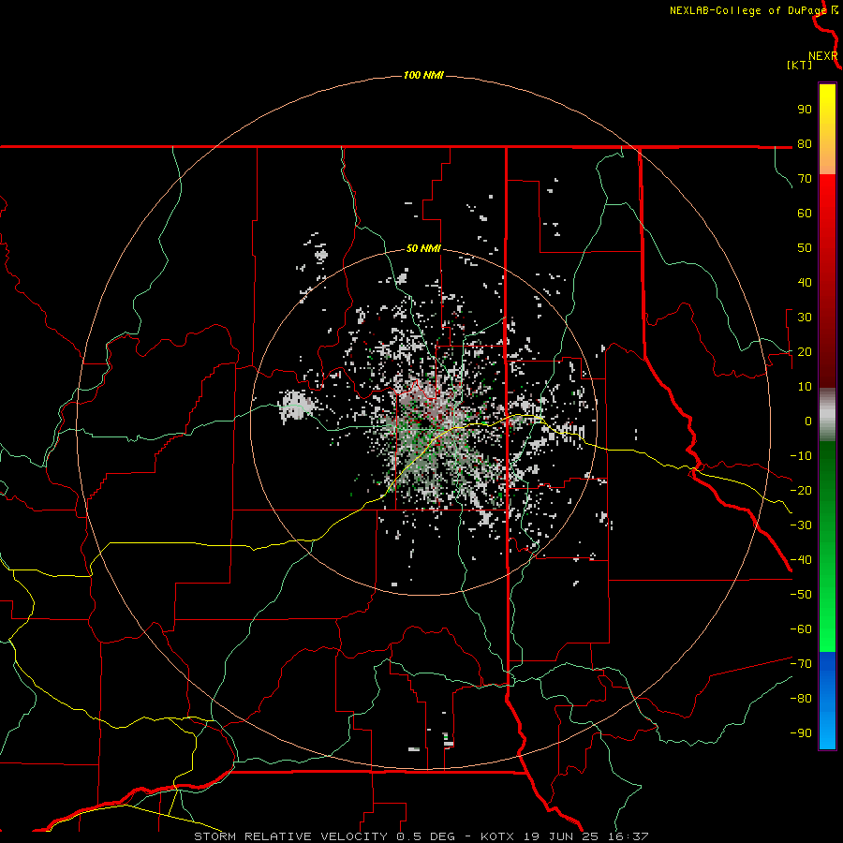Viewport: 843px width, 843px height.
Task: Click the [KT] units label
Action: coord(799,65)
